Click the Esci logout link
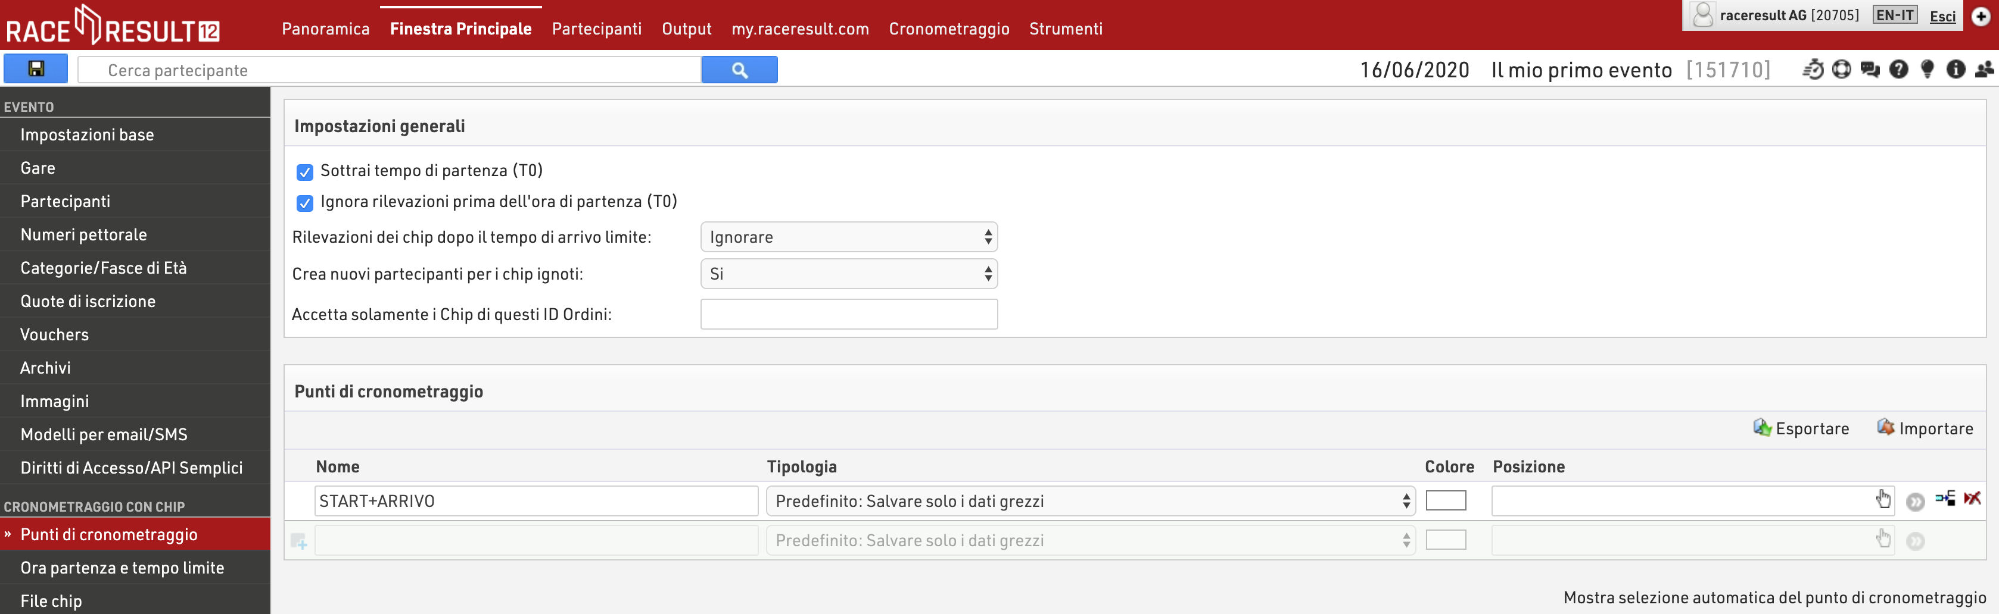This screenshot has width=1999, height=614. pyautogui.click(x=1942, y=16)
